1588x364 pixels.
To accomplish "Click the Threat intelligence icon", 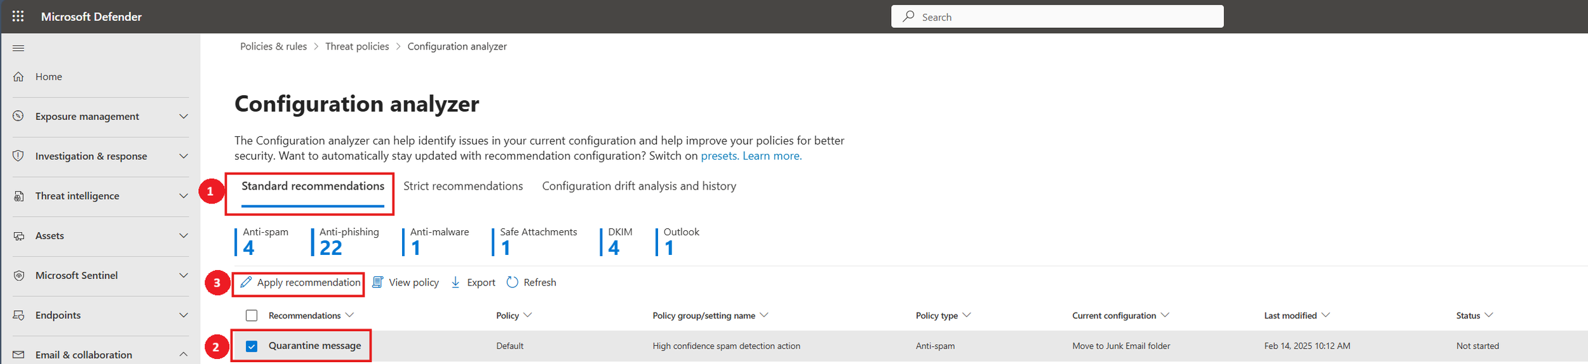I will [18, 196].
